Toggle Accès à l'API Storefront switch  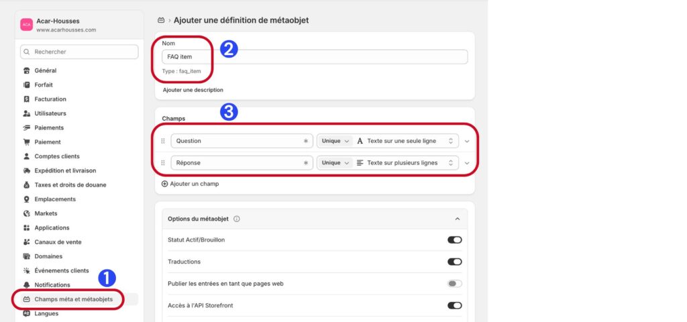tap(454, 306)
